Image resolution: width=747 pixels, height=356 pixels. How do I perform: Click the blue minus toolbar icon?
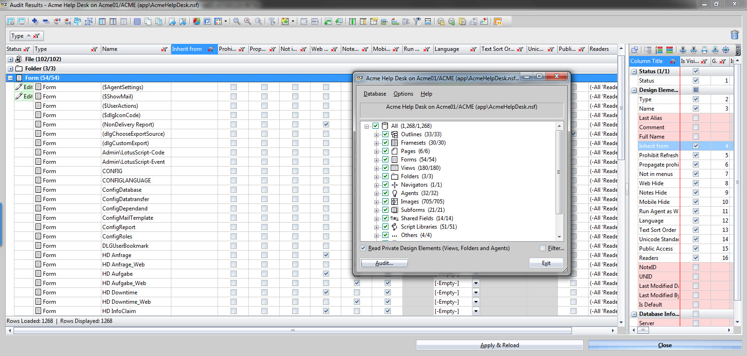pos(46,21)
